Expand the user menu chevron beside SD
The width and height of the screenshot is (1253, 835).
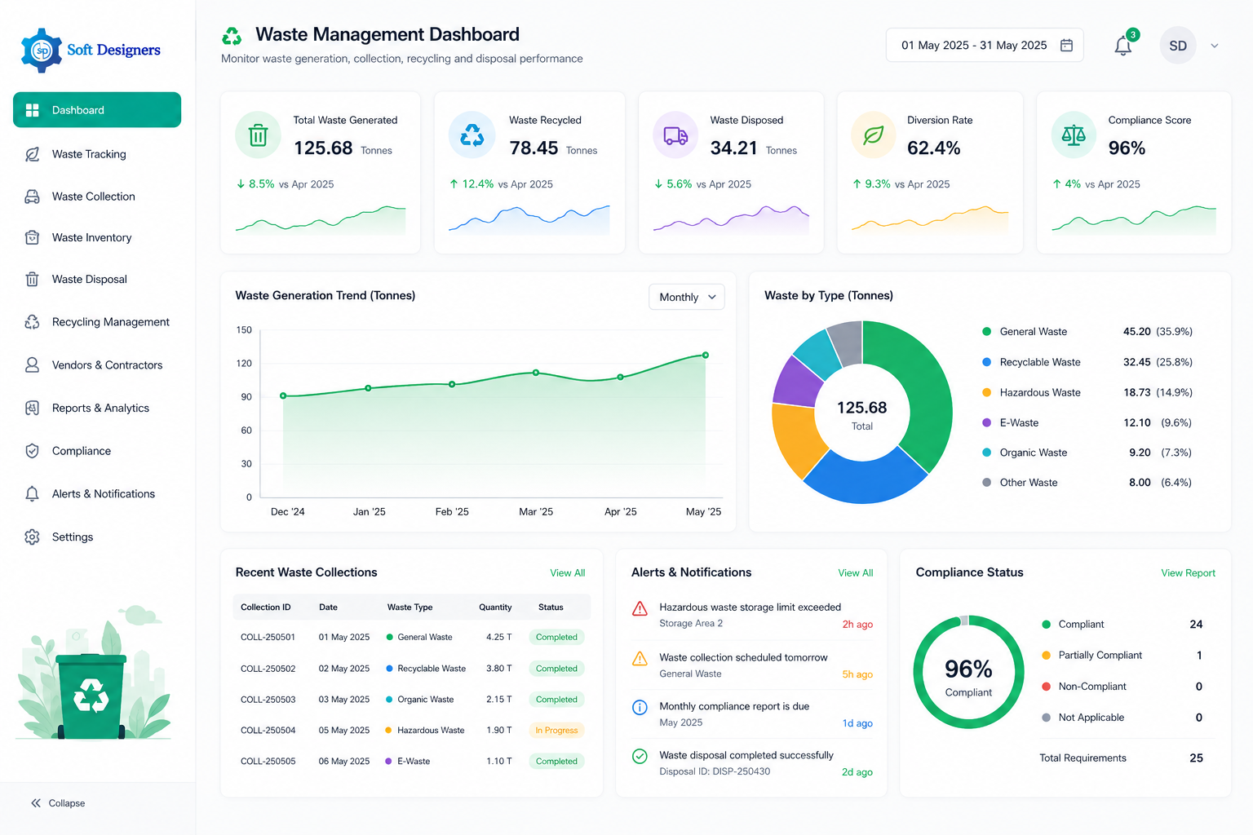point(1215,46)
